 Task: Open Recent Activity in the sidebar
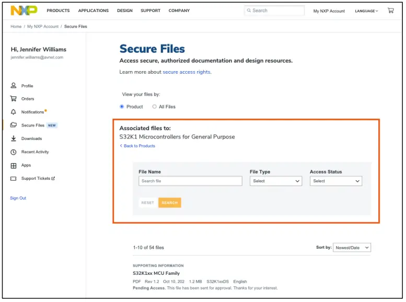pos(35,152)
